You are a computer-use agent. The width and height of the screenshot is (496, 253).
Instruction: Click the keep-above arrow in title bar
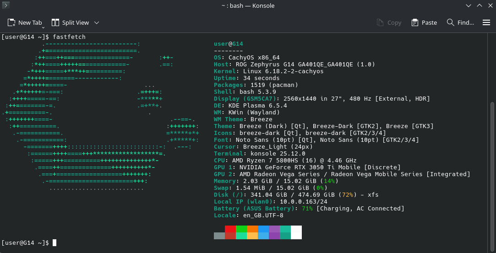[479, 5]
